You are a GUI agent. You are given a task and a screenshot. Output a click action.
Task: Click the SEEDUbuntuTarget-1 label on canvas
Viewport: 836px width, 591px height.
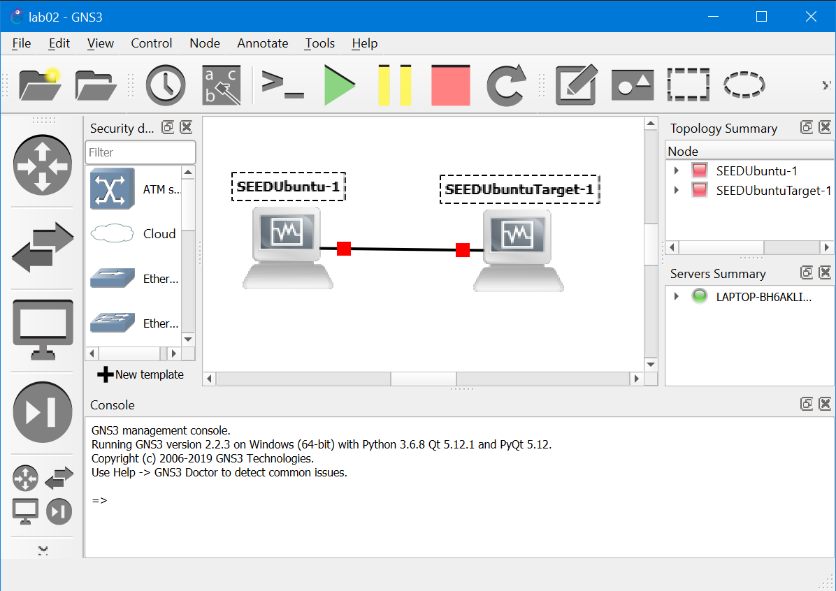tap(520, 189)
